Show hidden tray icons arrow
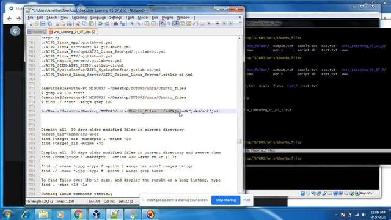This screenshot has width=391, height=220. pos(335,215)
